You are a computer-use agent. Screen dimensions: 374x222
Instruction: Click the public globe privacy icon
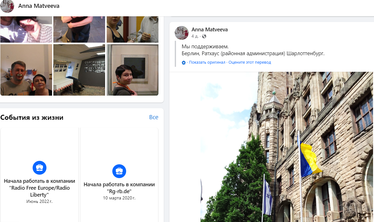204,36
